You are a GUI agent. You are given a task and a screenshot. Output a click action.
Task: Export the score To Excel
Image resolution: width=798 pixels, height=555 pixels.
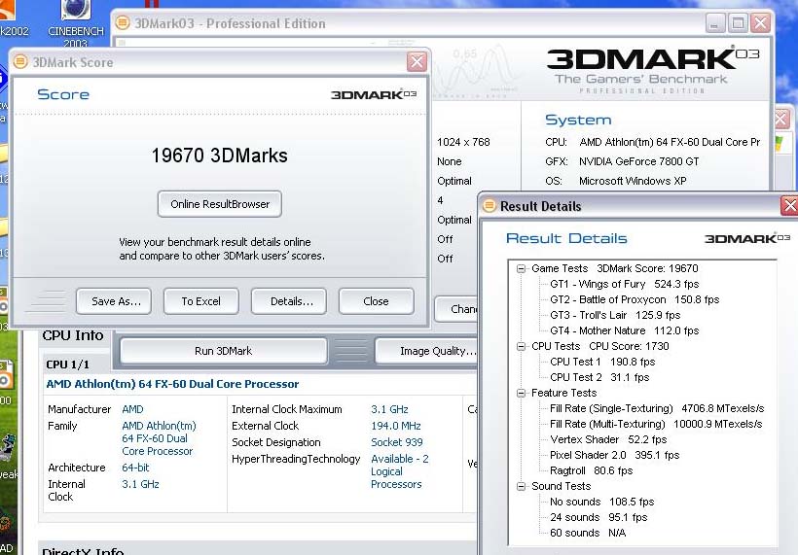coord(201,301)
